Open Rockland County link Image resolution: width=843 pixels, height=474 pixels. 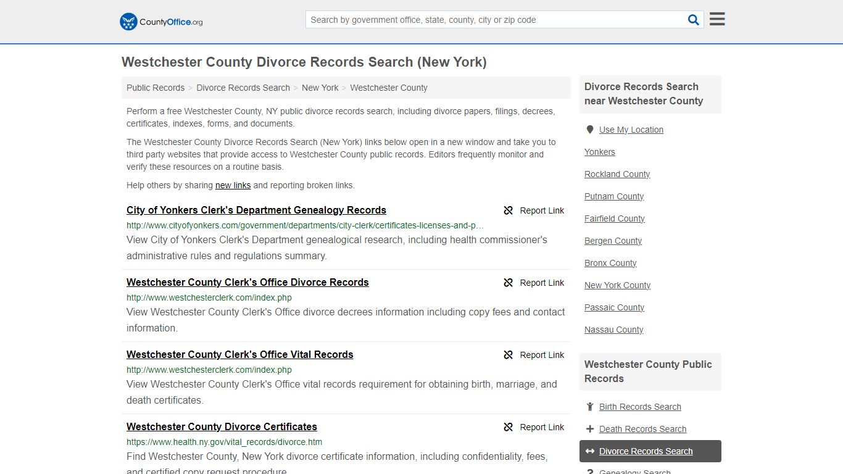pos(617,174)
